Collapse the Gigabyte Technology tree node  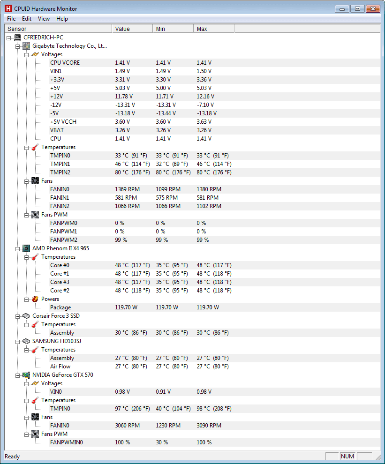coord(18,46)
